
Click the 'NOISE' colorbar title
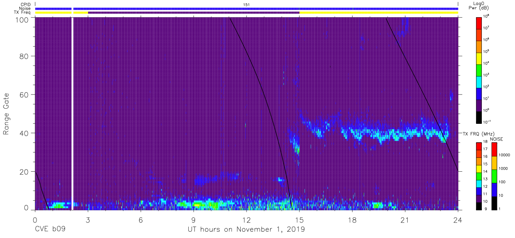(x=497, y=139)
